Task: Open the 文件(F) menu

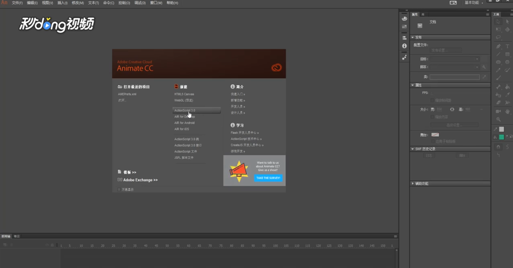Action: (17, 3)
